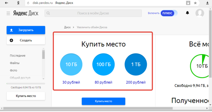Image resolution: width=212 pixels, height=112 pixels.
Task: Click the 'Включить' Plus link
Action: pyautogui.click(x=154, y=13)
